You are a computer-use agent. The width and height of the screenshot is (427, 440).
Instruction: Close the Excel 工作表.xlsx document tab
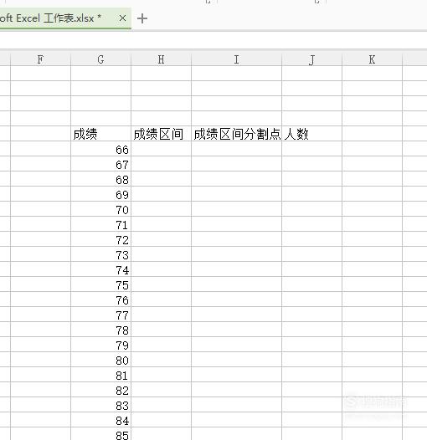(x=122, y=18)
